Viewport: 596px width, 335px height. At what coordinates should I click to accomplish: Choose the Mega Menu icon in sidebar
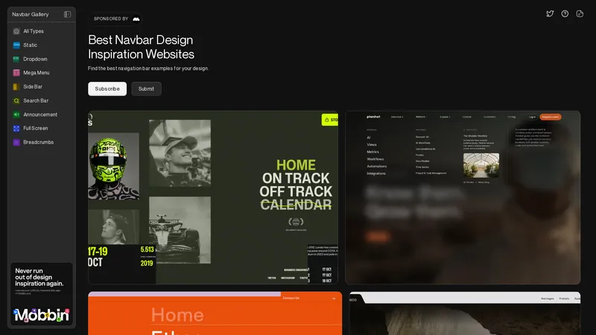16,73
